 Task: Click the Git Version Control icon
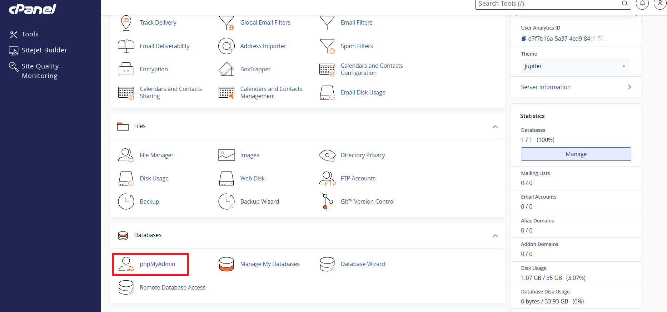327,201
